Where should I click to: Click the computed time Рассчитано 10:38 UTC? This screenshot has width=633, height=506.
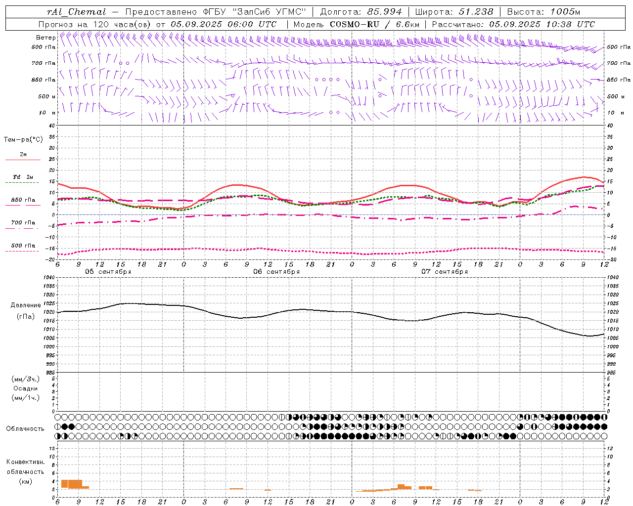click(x=513, y=24)
